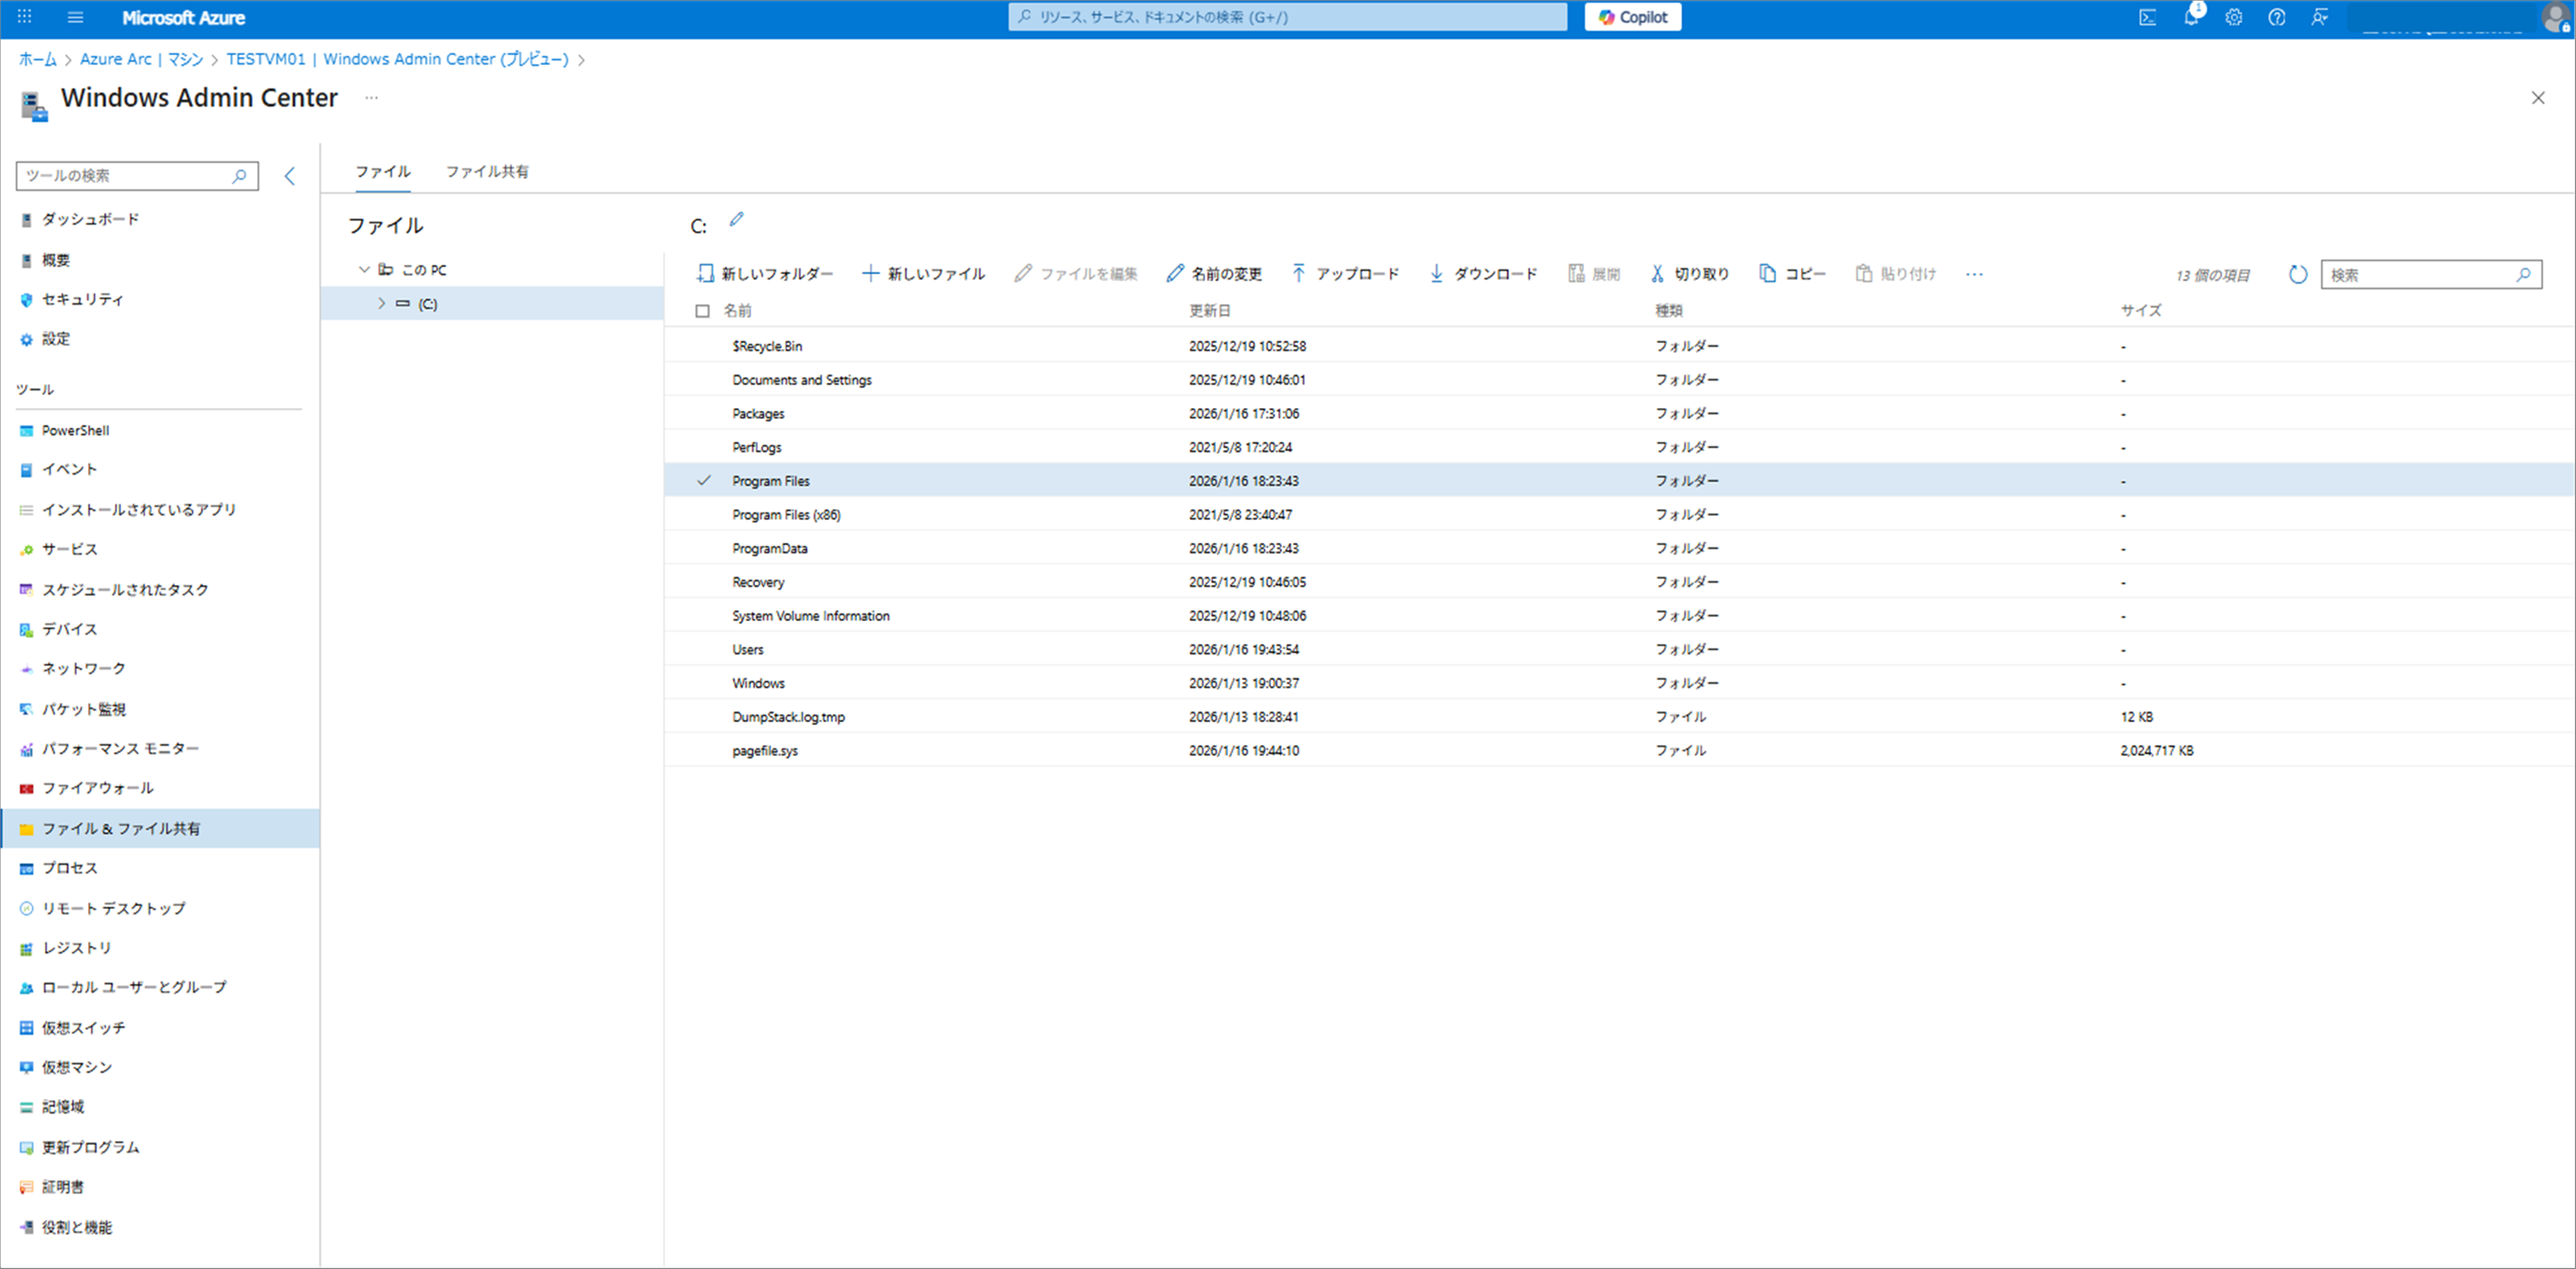Click the pencil icon to edit path C:
The image size is (2576, 1269).
click(x=737, y=220)
